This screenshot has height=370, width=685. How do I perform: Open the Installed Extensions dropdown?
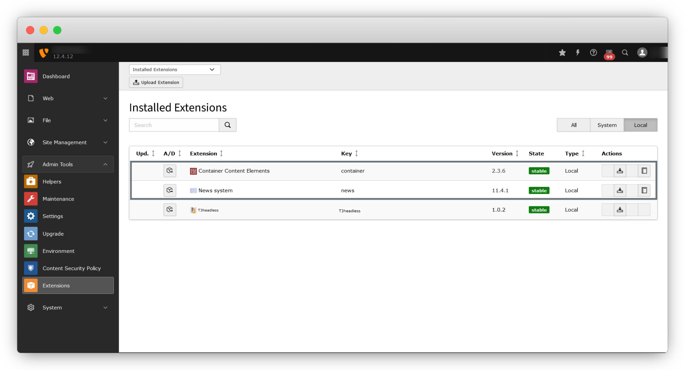click(x=174, y=70)
